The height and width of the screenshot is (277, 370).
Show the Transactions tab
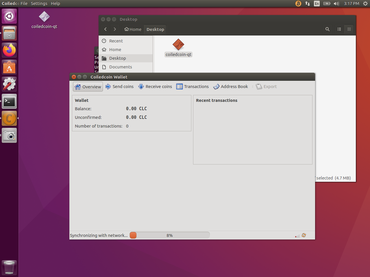[193, 87]
